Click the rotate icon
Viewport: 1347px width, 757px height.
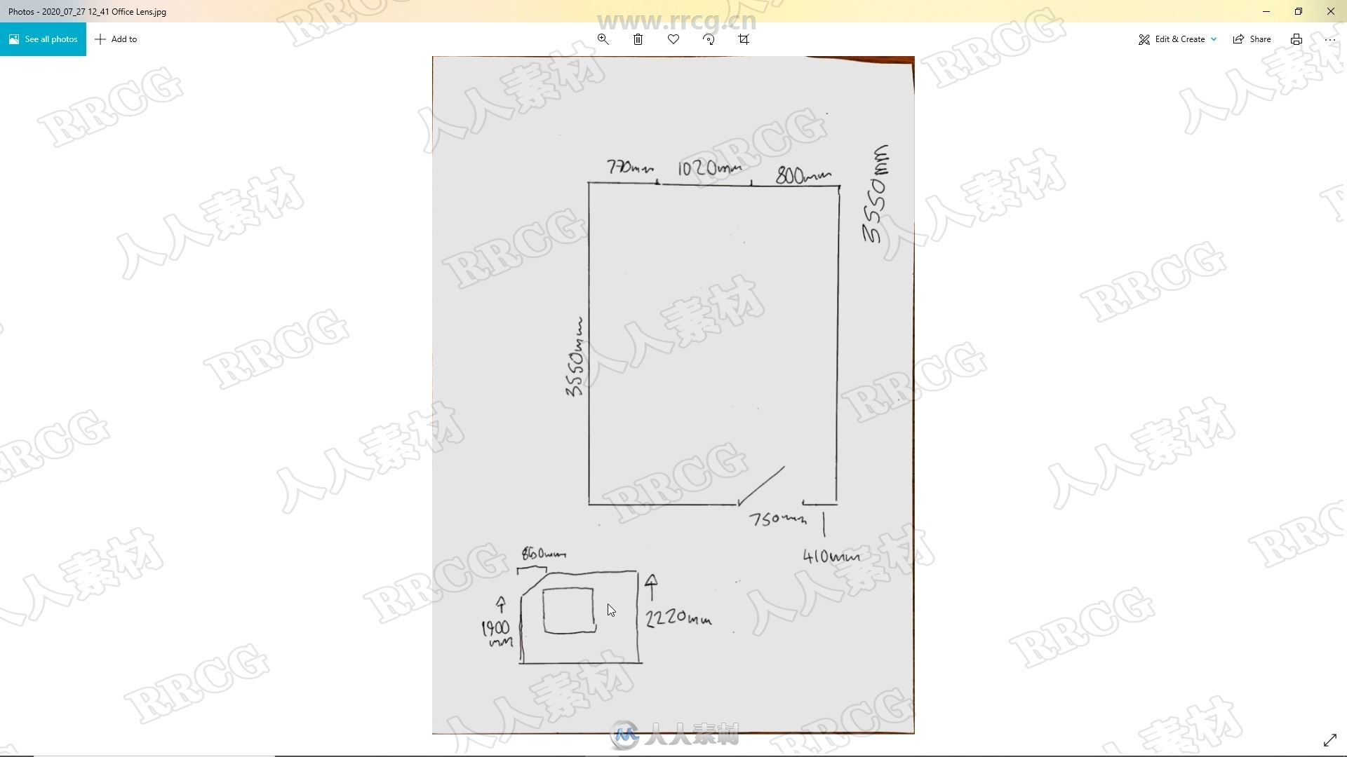point(709,39)
